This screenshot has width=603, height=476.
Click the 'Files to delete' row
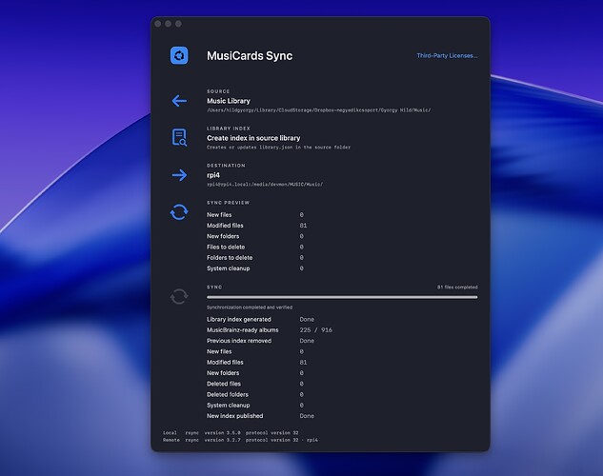click(x=255, y=247)
